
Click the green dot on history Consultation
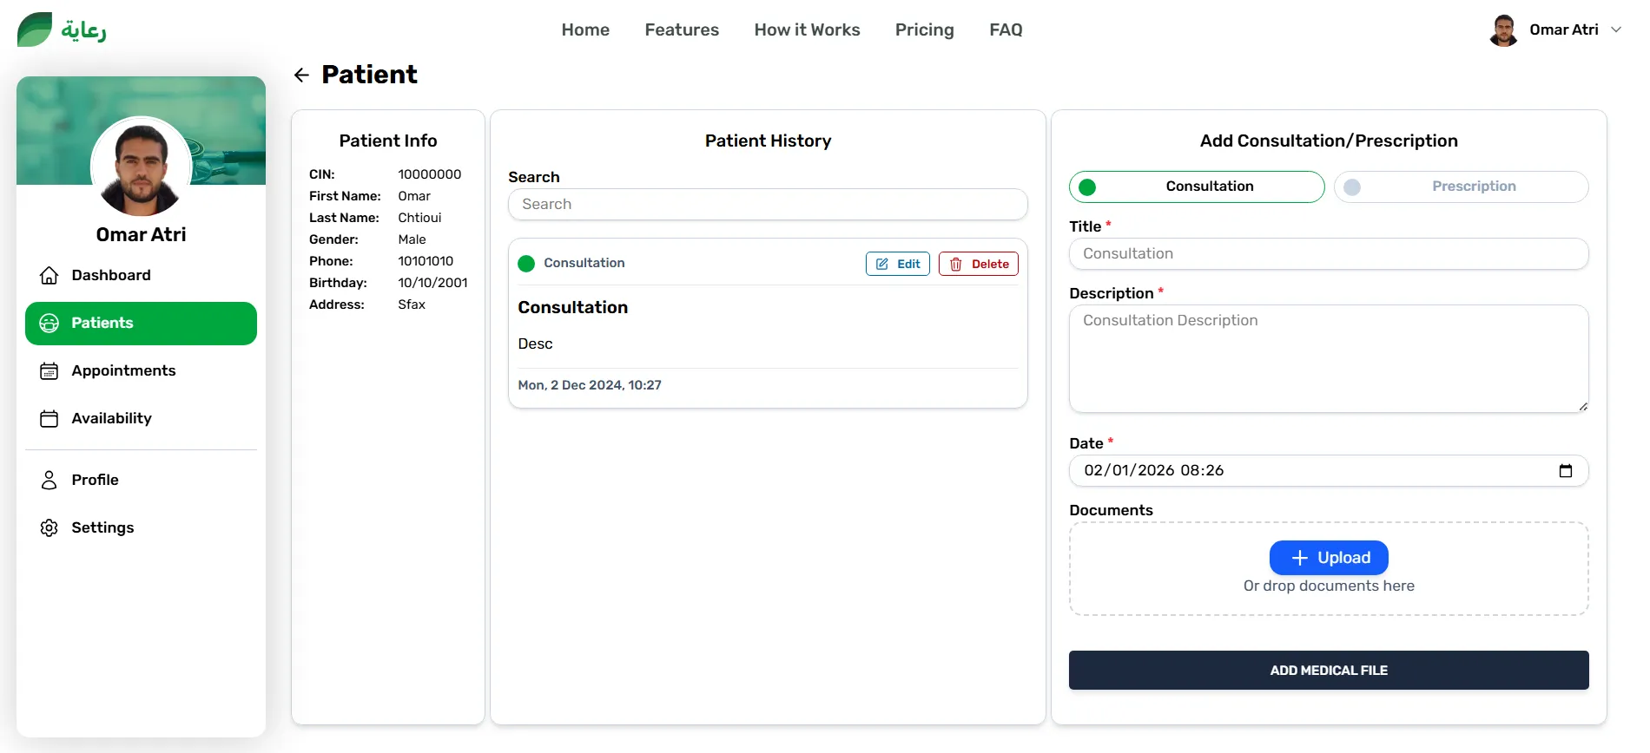coord(526,264)
